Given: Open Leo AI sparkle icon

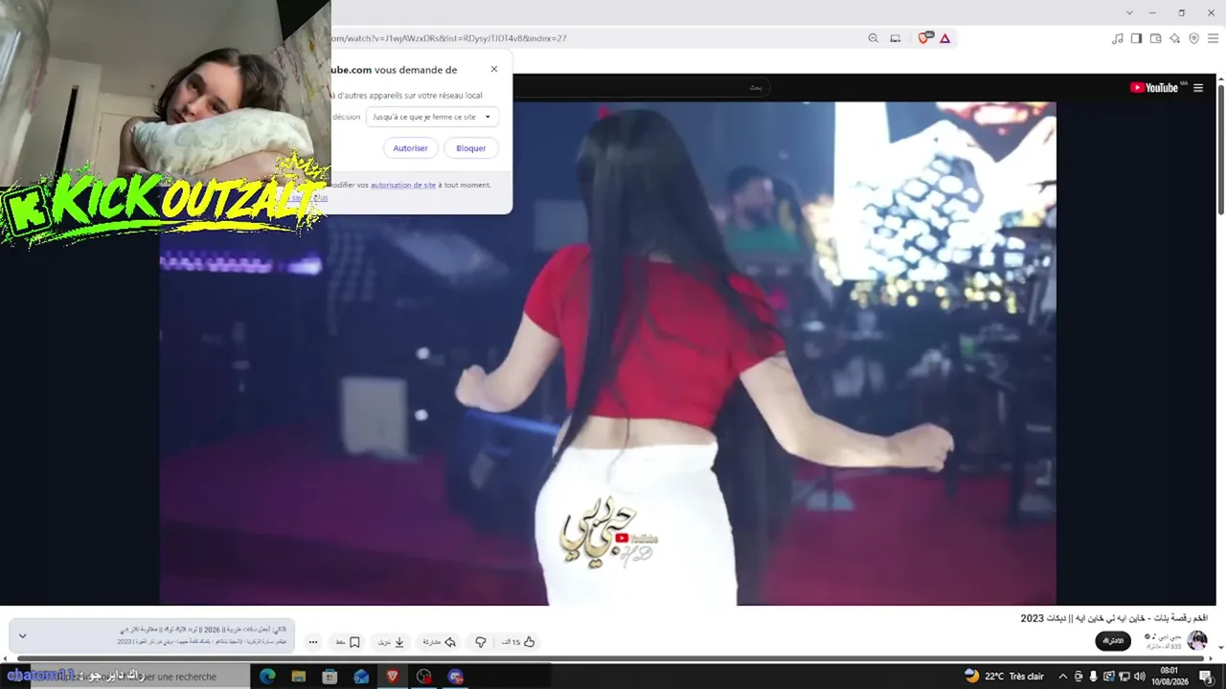Looking at the screenshot, I should coord(1174,38).
